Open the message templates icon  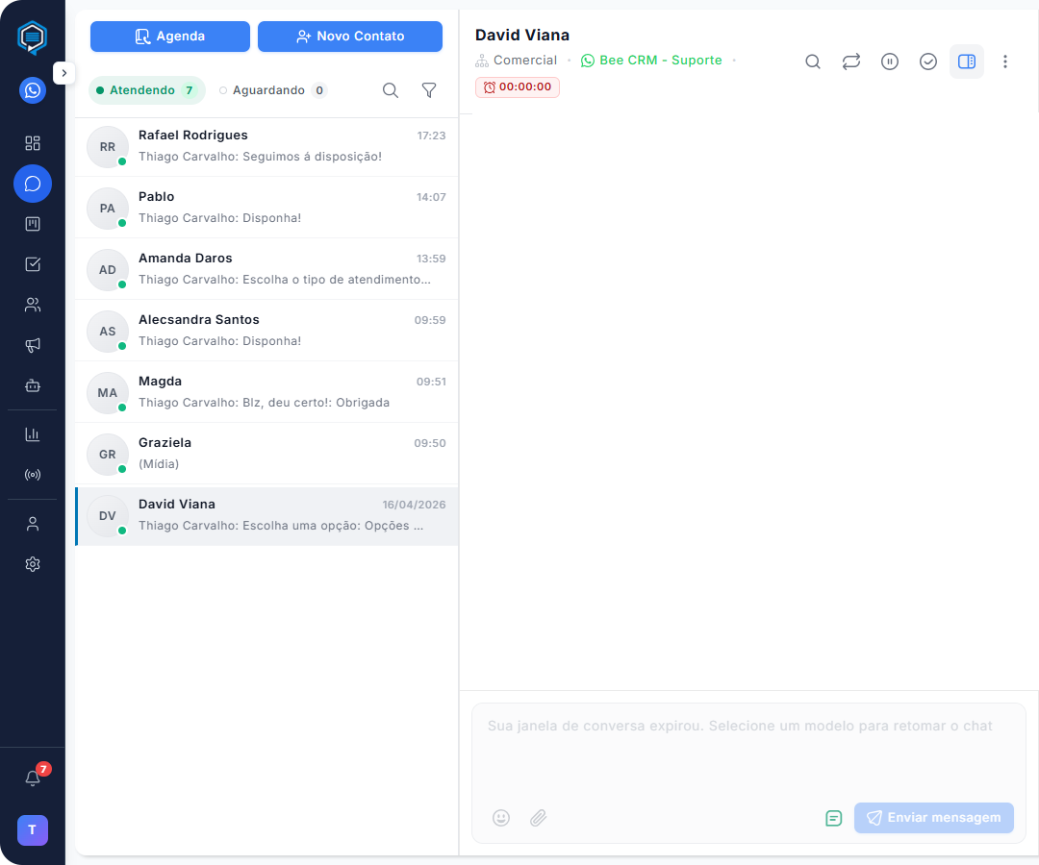pyautogui.click(x=834, y=818)
